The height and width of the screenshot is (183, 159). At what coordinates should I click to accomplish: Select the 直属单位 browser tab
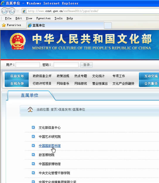(x=65, y=25)
